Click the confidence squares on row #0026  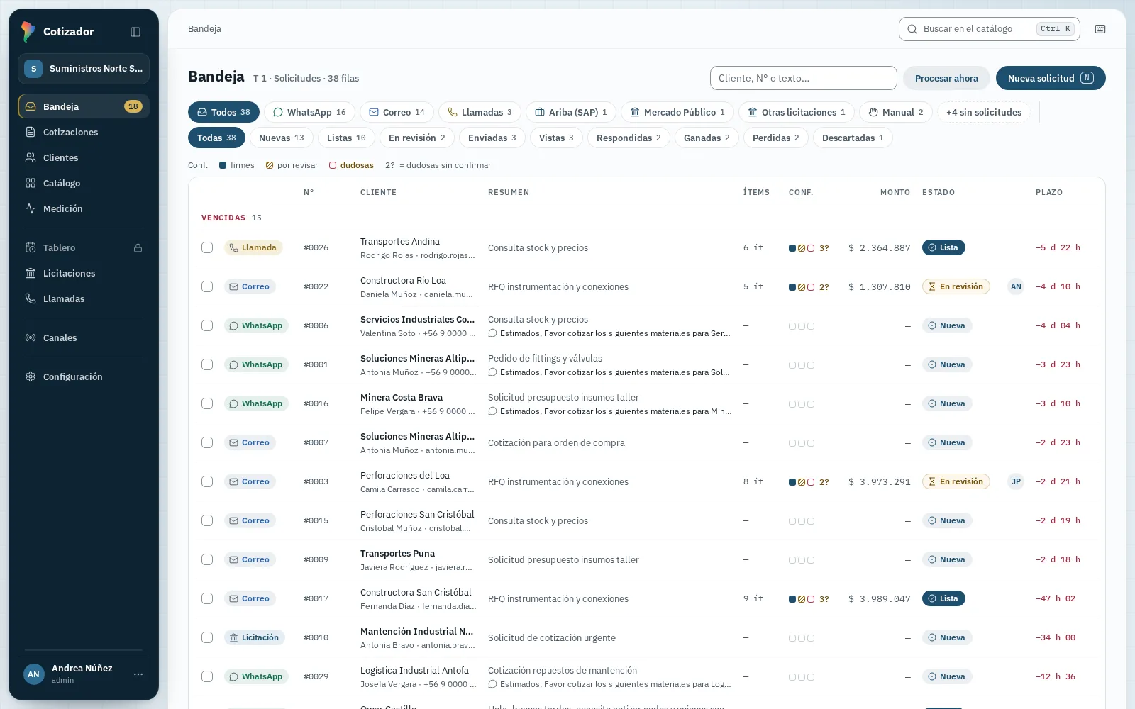tap(802, 248)
